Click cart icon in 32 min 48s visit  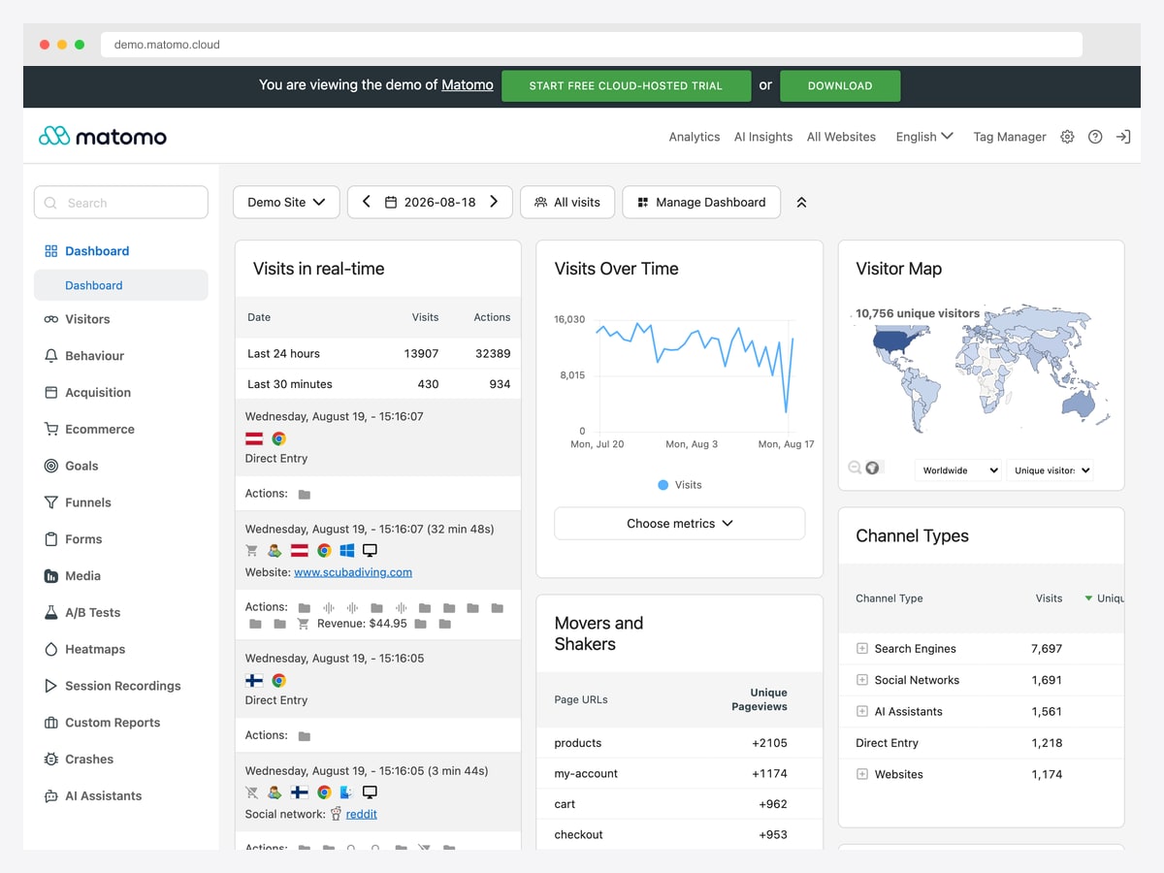click(251, 550)
